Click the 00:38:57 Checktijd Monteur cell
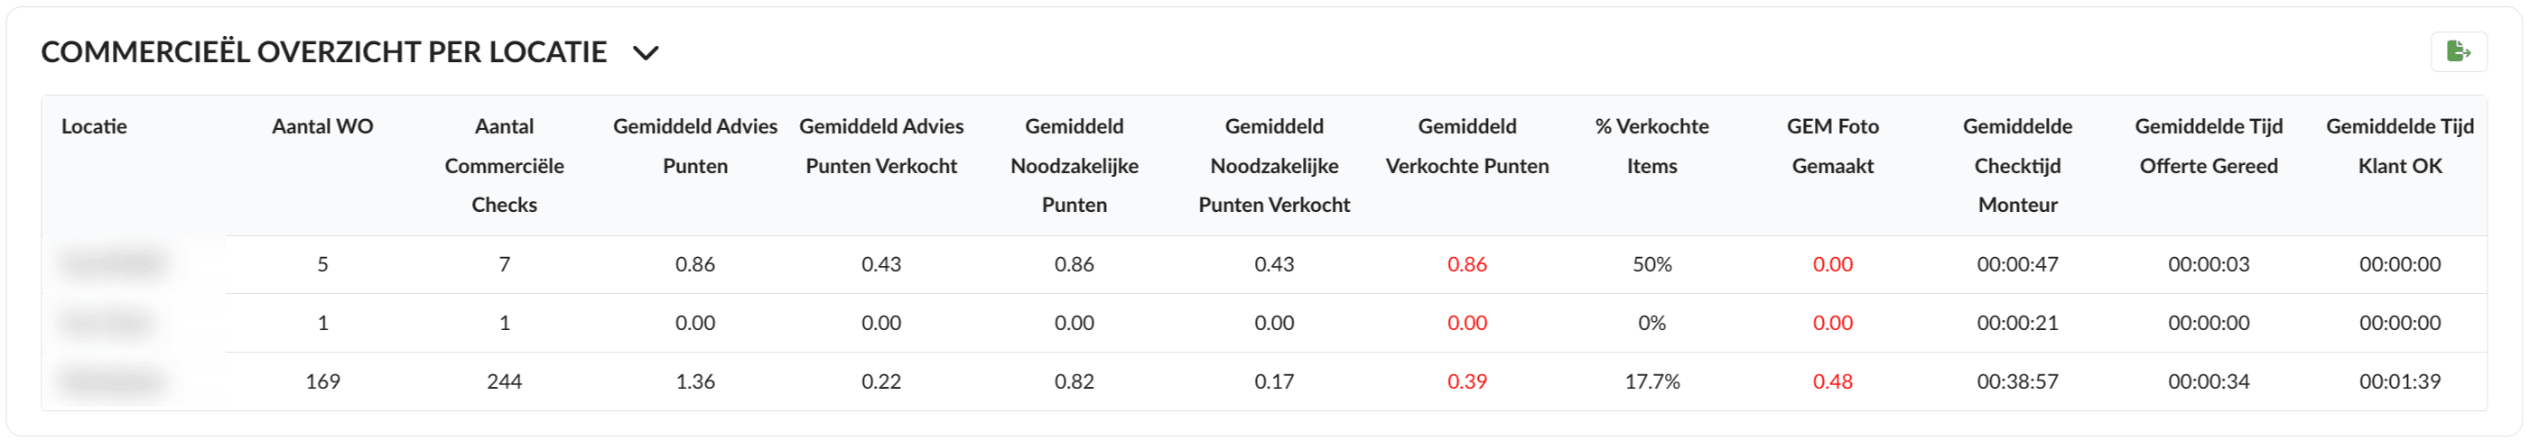The width and height of the screenshot is (2530, 441). pos(2016,381)
